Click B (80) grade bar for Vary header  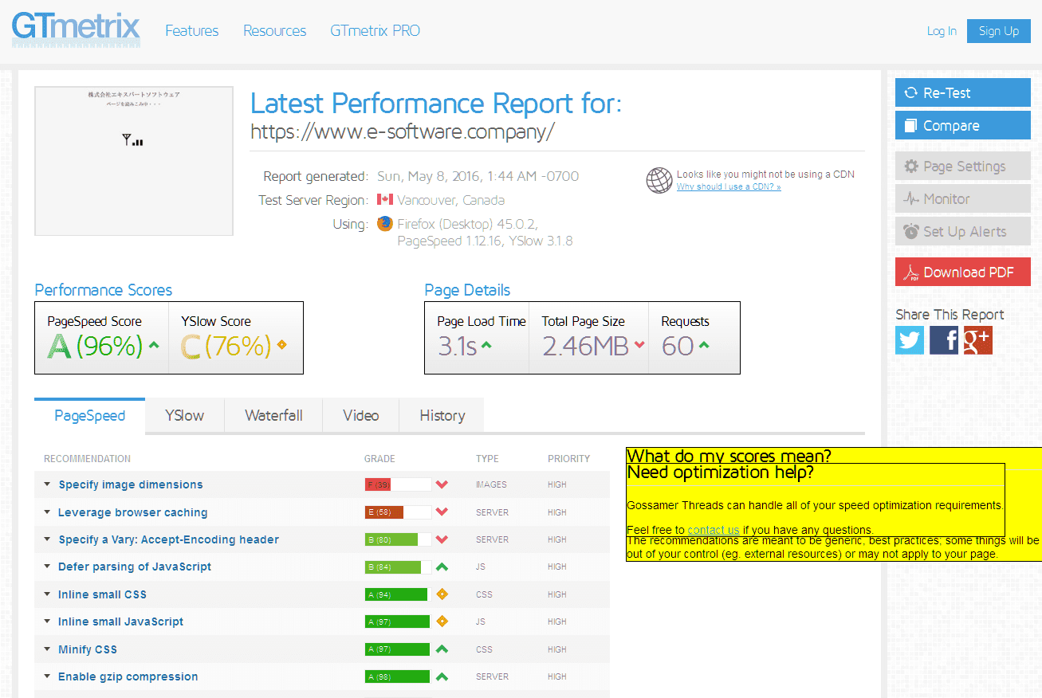pyautogui.click(x=398, y=539)
